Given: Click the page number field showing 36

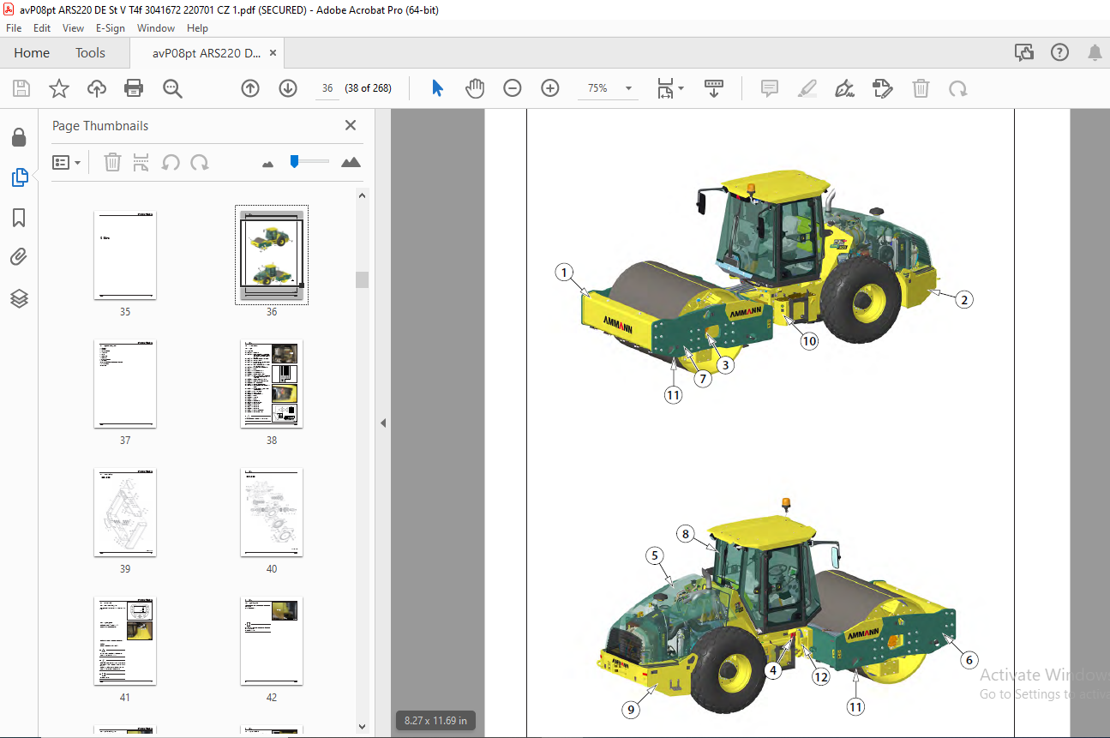Looking at the screenshot, I should click(327, 88).
